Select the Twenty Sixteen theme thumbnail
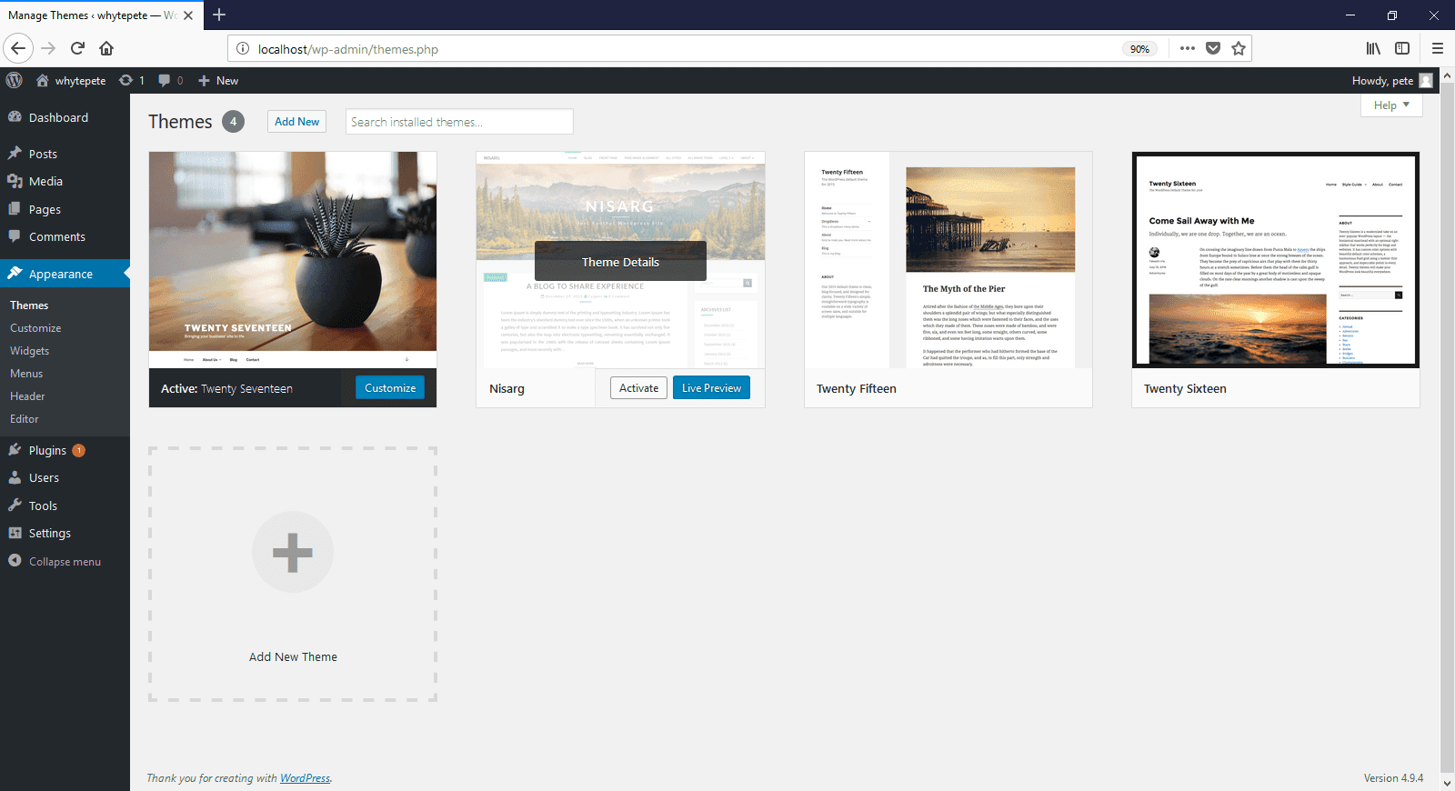The image size is (1455, 791). coord(1276,260)
